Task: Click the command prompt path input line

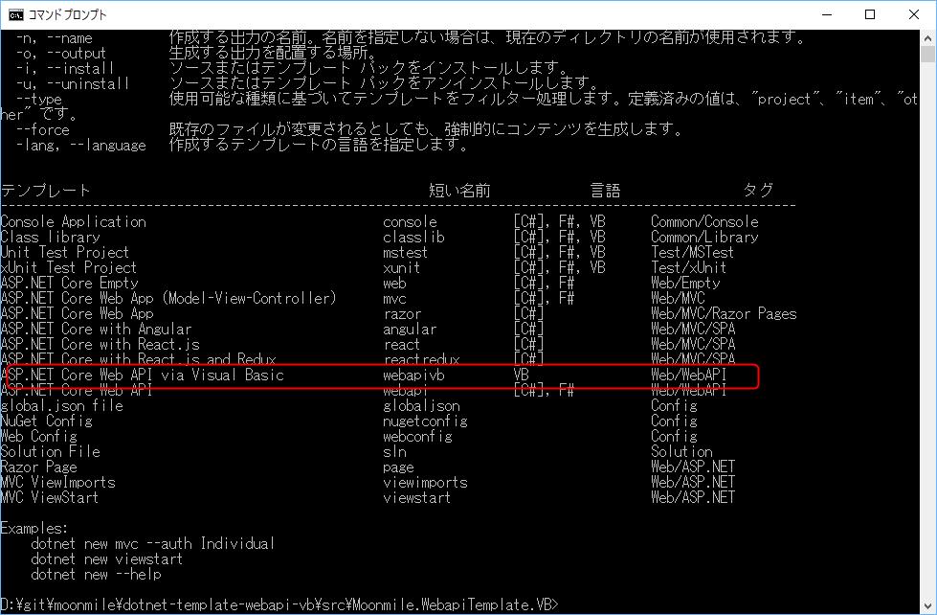Action: tap(278, 604)
